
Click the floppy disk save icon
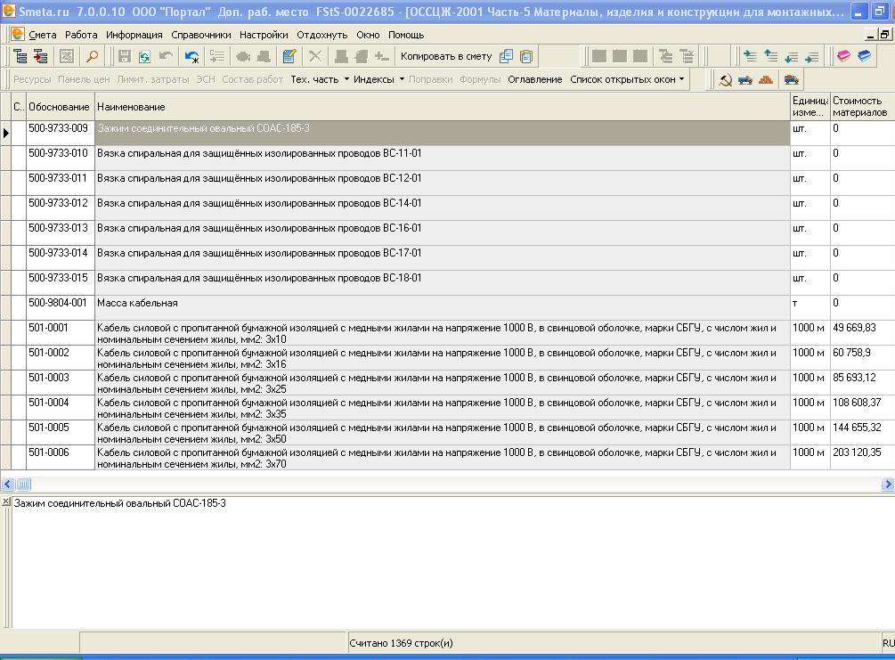point(124,56)
